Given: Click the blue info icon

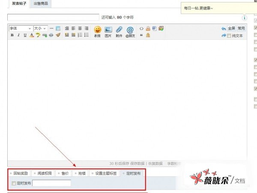Looking at the screenshot, I should click(x=245, y=18).
